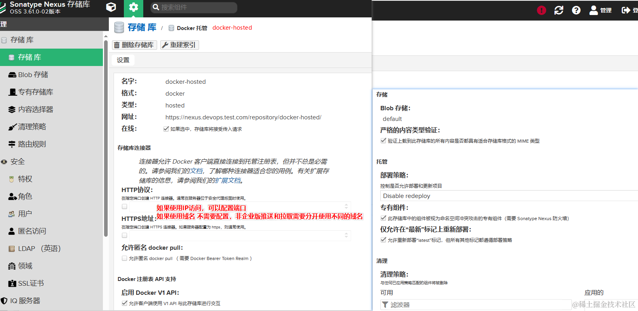Click the 领域 realms icon
The height and width of the screenshot is (311, 638).
[x=12, y=266]
